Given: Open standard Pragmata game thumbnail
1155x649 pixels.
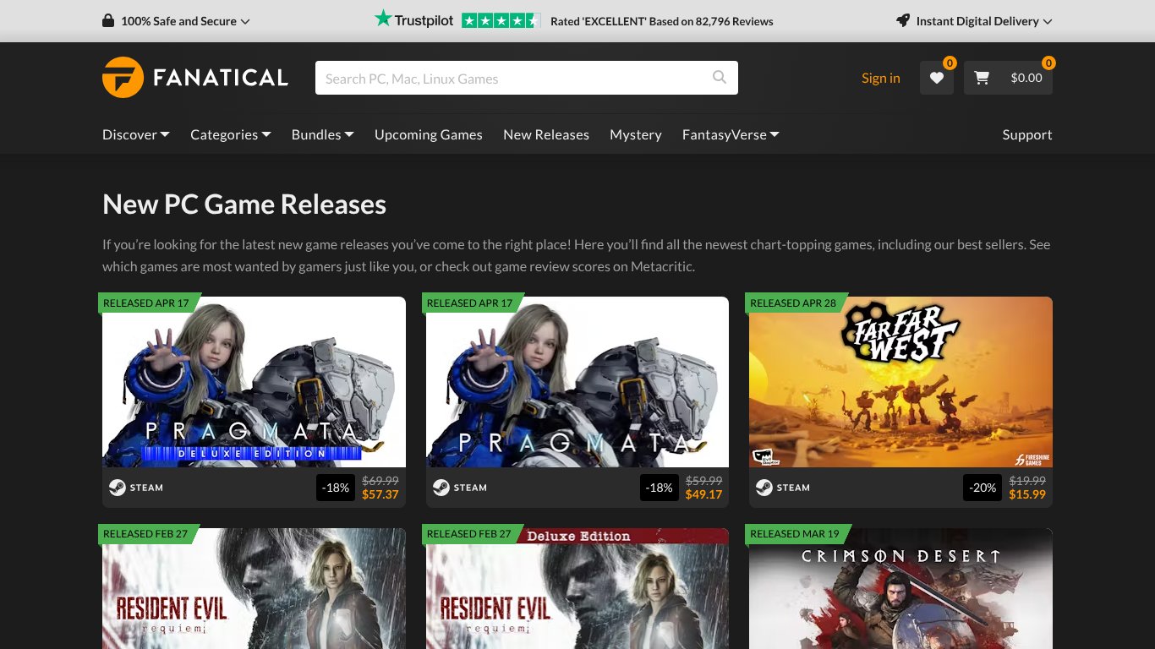Looking at the screenshot, I should click(577, 382).
